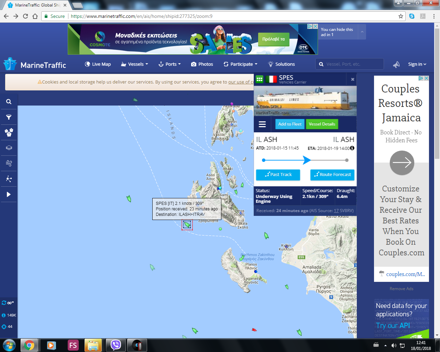
Task: Collapse the 'You can hide this ad' tip
Action: click(362, 32)
